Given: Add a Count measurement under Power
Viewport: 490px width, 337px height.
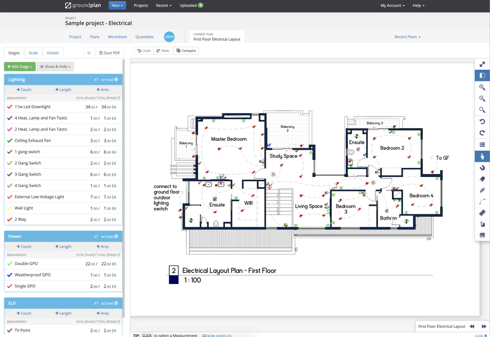Looking at the screenshot, I should (23, 246).
